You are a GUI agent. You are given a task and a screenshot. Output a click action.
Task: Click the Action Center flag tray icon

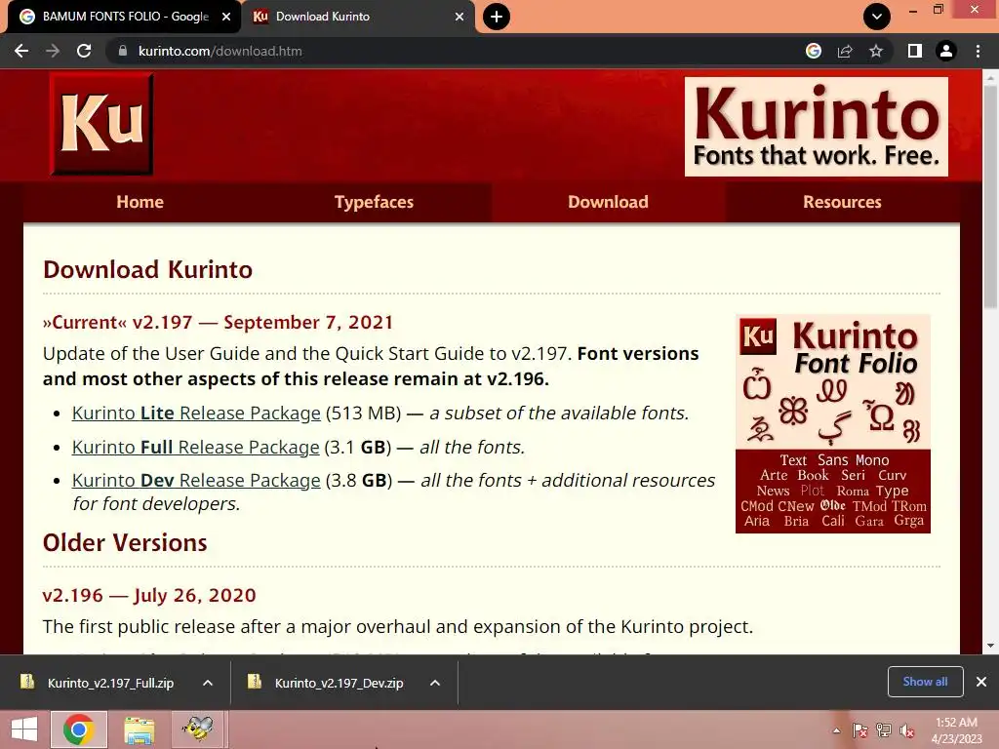click(860, 730)
